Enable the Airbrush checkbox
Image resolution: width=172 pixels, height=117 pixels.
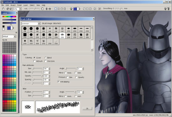click(34, 61)
